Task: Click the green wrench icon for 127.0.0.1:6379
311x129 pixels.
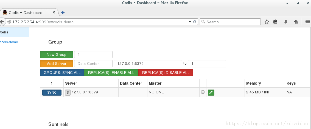Action: (x=211, y=92)
